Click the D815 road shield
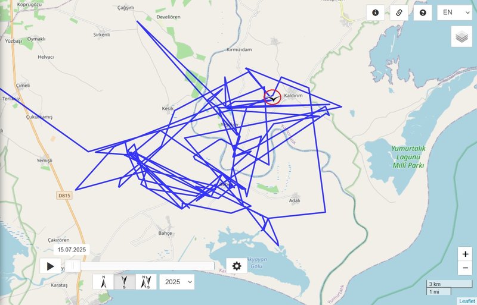 (64, 196)
